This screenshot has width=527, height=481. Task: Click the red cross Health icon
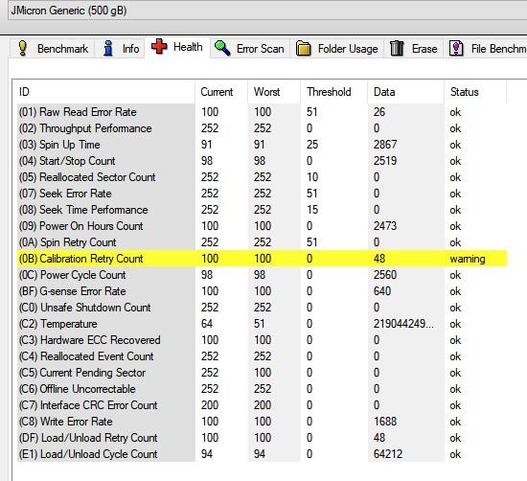coord(159,47)
